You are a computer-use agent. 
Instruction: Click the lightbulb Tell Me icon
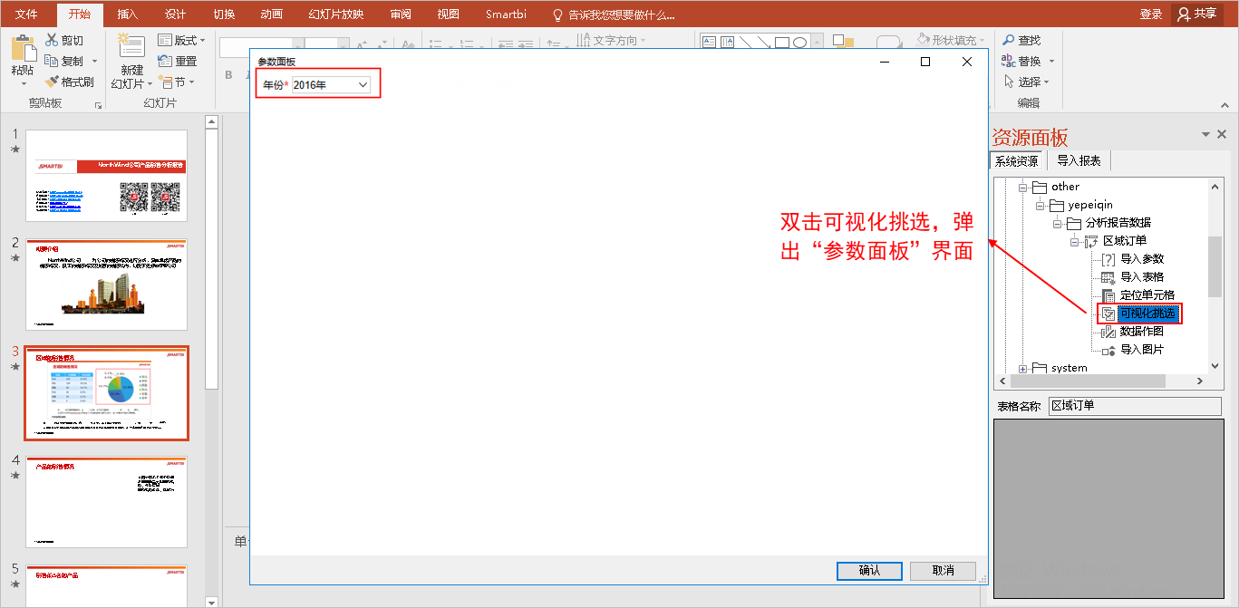557,14
